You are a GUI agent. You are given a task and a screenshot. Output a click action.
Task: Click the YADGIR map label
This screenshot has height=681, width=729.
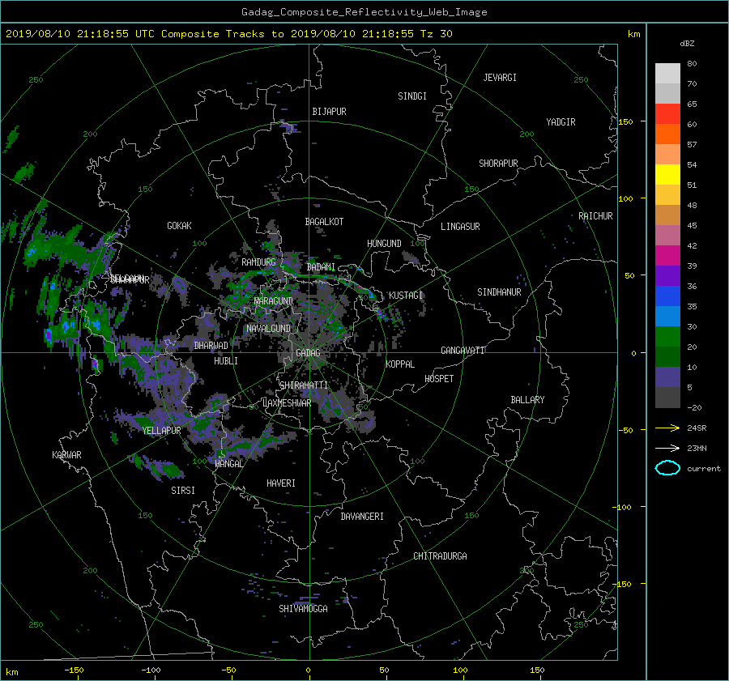tap(561, 122)
